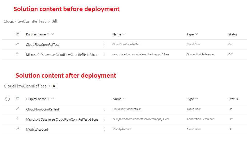Click plug icon of before-deployment connection reference row
The image size is (247, 141).
coord(17,54)
